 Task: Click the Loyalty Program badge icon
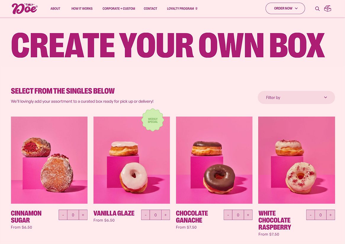pyautogui.click(x=196, y=9)
